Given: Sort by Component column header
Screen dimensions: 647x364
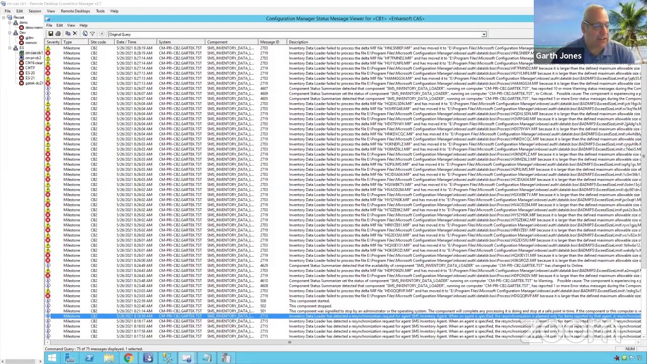Looking at the screenshot, I should tap(232, 42).
